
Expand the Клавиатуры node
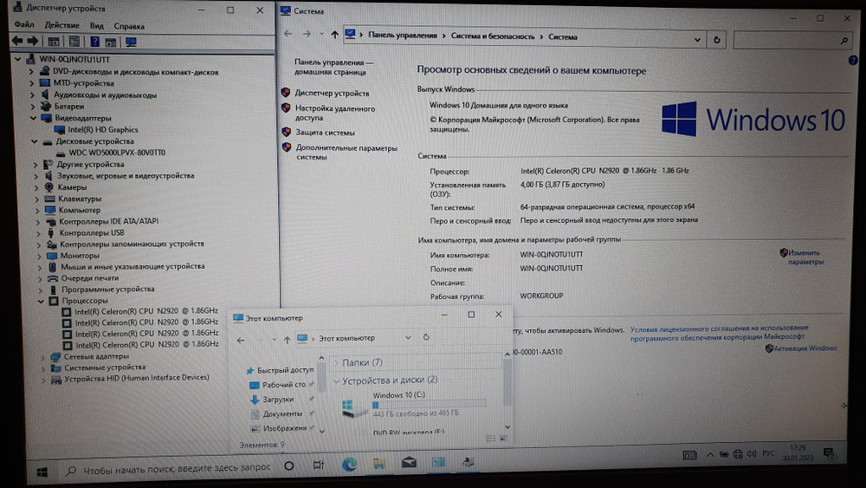(x=36, y=199)
